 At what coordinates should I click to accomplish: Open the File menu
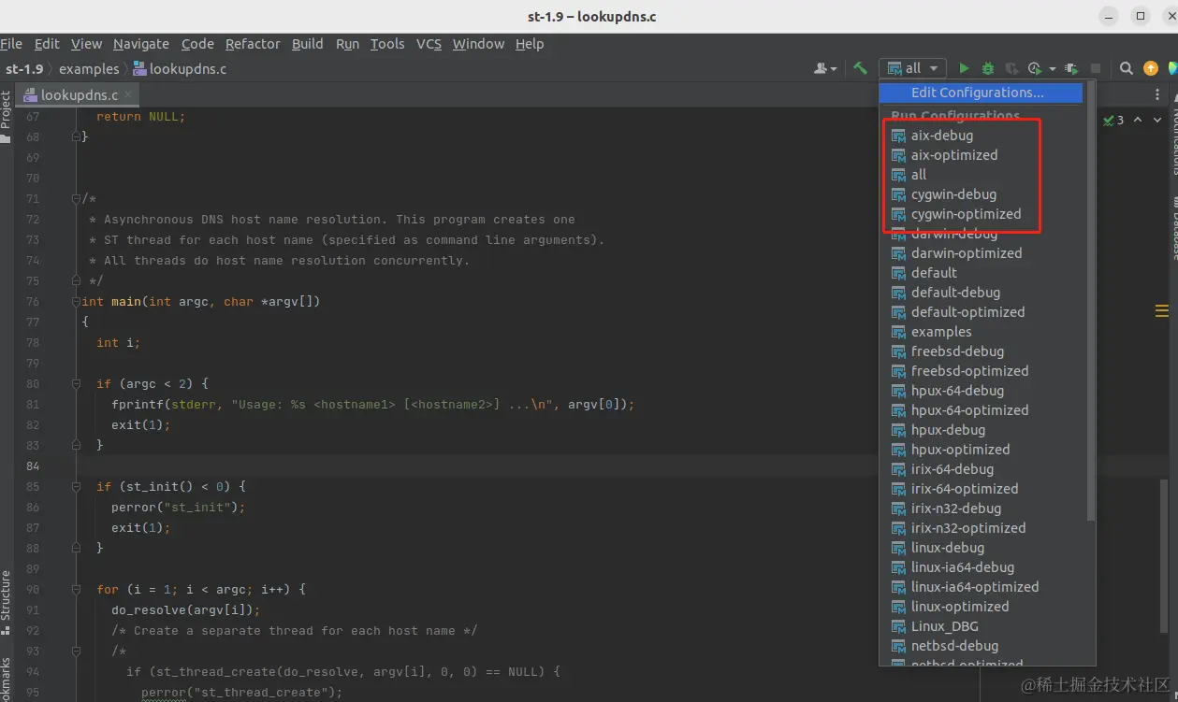pyautogui.click(x=10, y=44)
